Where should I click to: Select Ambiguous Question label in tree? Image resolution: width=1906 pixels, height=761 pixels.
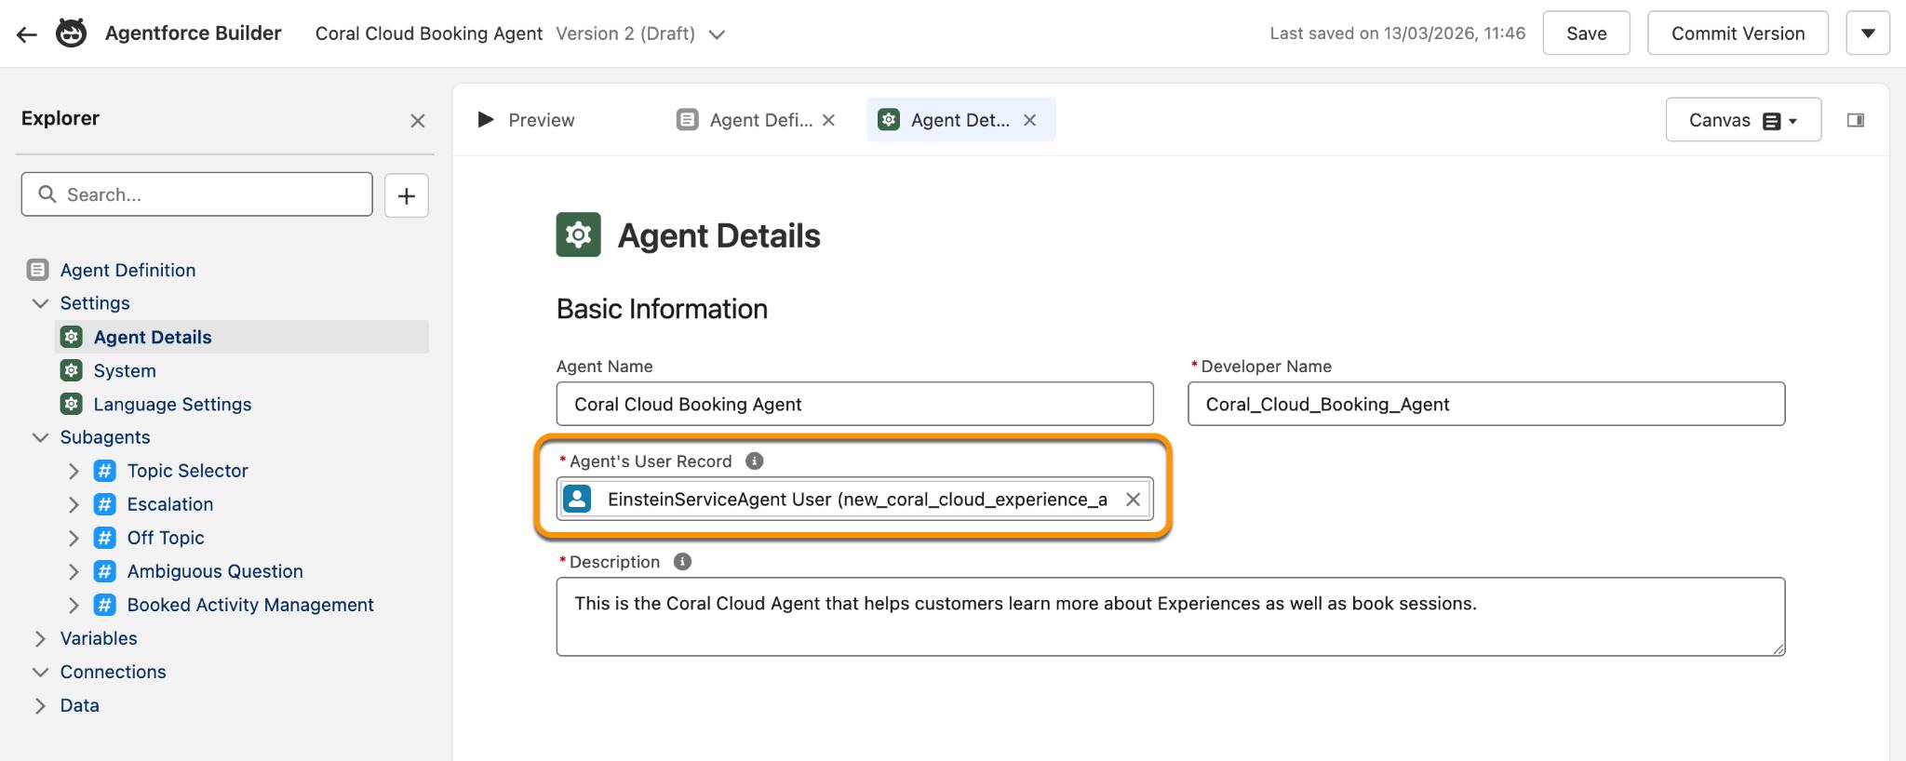tap(215, 571)
